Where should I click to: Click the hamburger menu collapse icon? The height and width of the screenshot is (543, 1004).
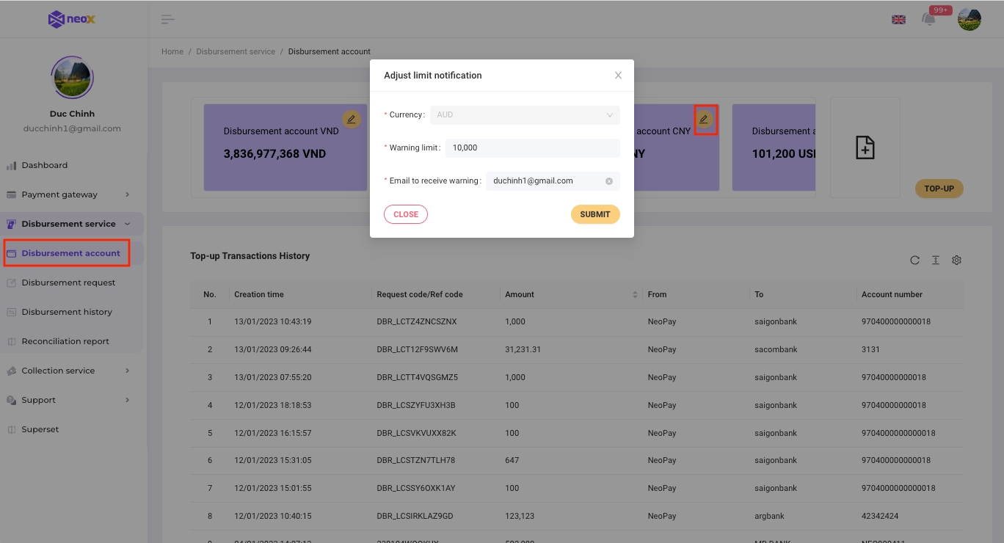[x=168, y=19]
